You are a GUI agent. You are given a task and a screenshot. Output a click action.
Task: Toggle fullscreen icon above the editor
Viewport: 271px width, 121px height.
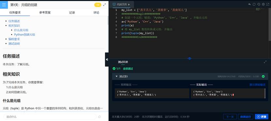(x=268, y=4)
